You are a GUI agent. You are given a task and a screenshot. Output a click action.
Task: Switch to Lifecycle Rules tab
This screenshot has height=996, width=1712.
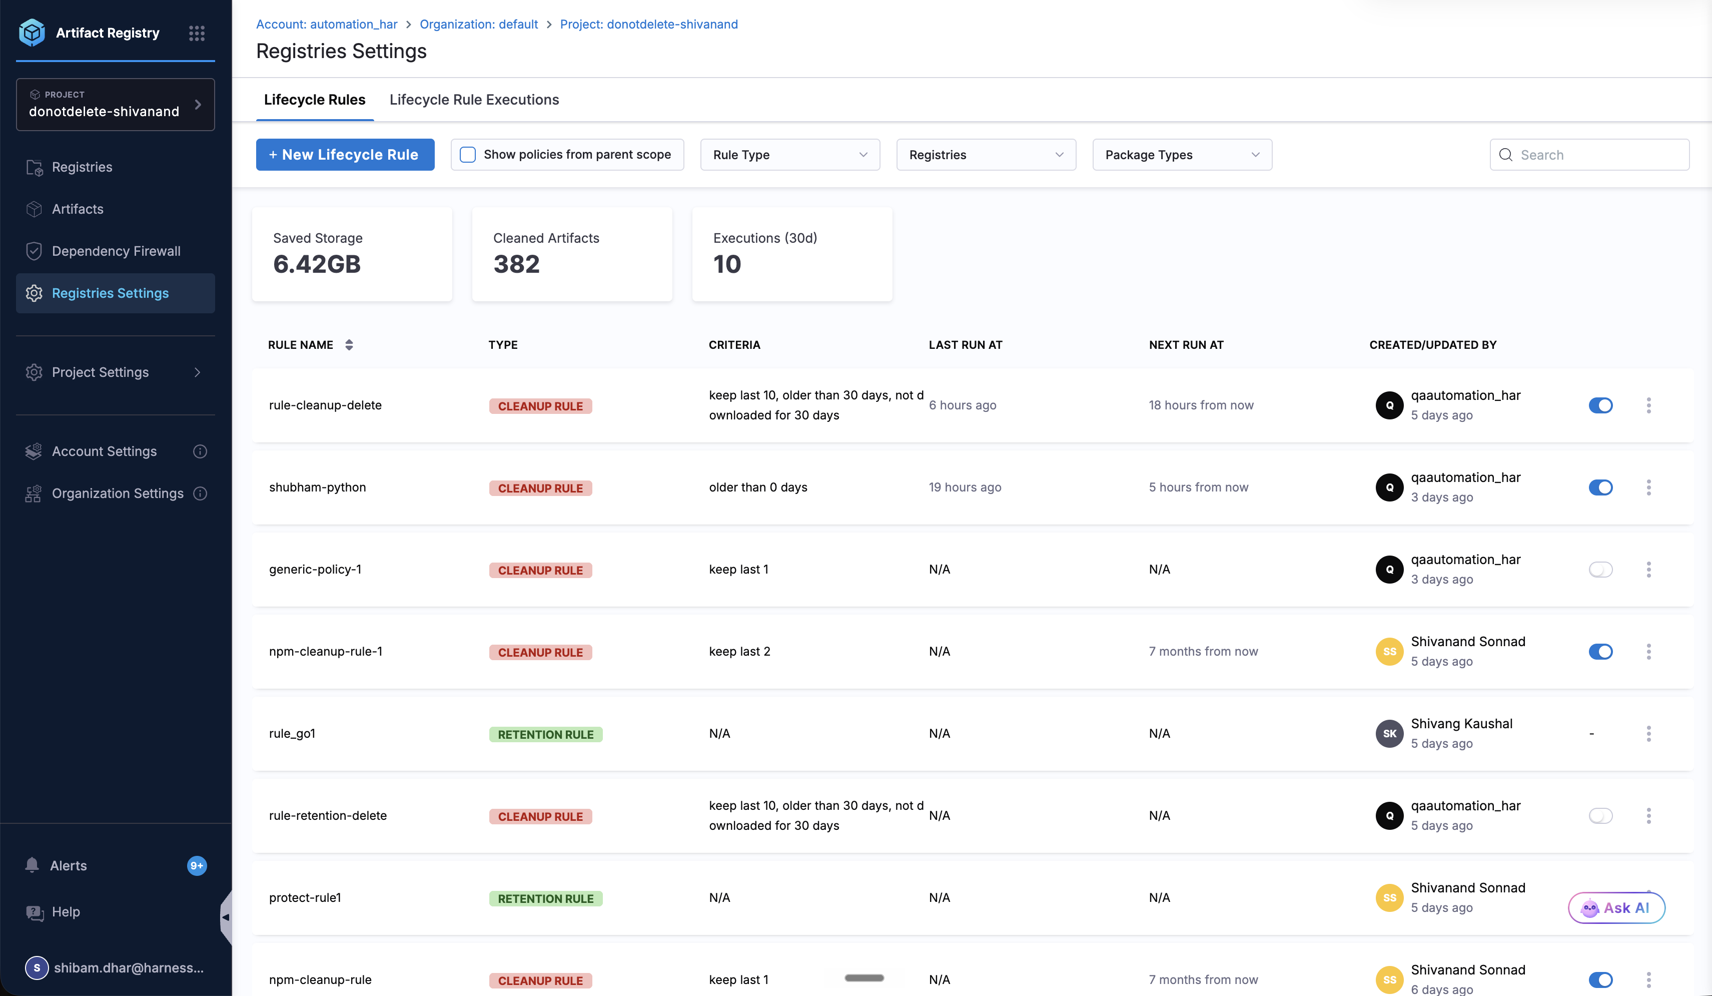pyautogui.click(x=315, y=100)
